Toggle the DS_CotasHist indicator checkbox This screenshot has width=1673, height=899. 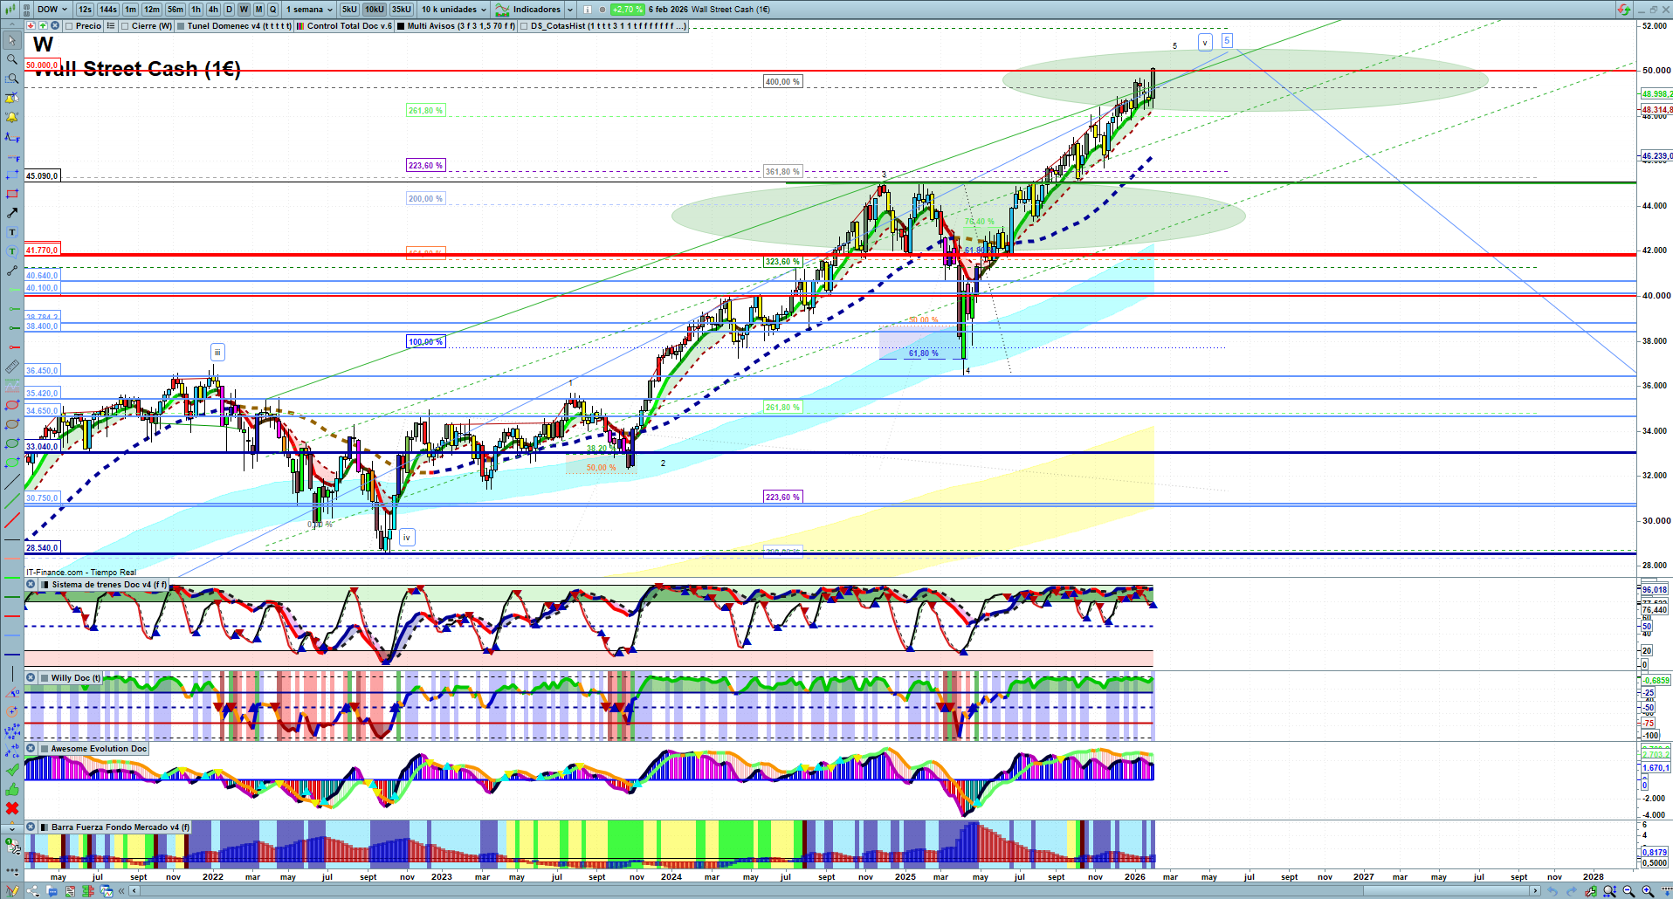[524, 26]
